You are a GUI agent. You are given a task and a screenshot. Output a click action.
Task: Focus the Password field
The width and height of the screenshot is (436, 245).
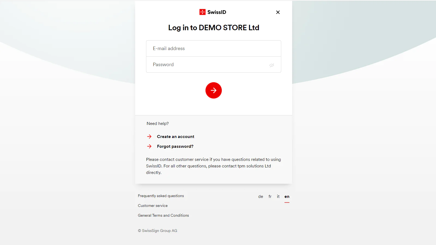214,65
